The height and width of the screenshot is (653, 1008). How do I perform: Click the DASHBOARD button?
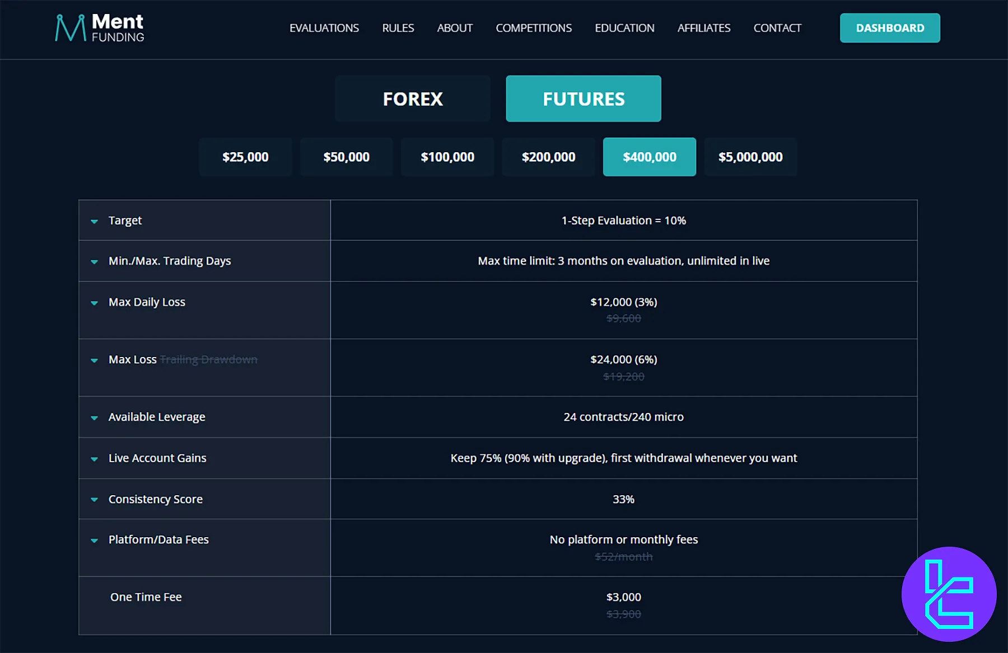point(889,28)
